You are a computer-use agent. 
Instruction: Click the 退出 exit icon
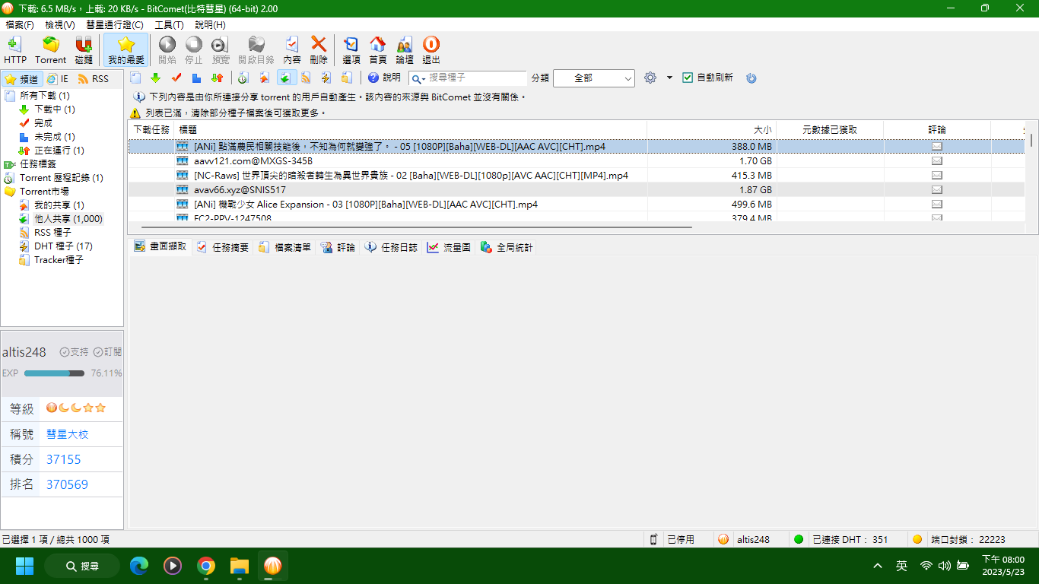(x=431, y=50)
